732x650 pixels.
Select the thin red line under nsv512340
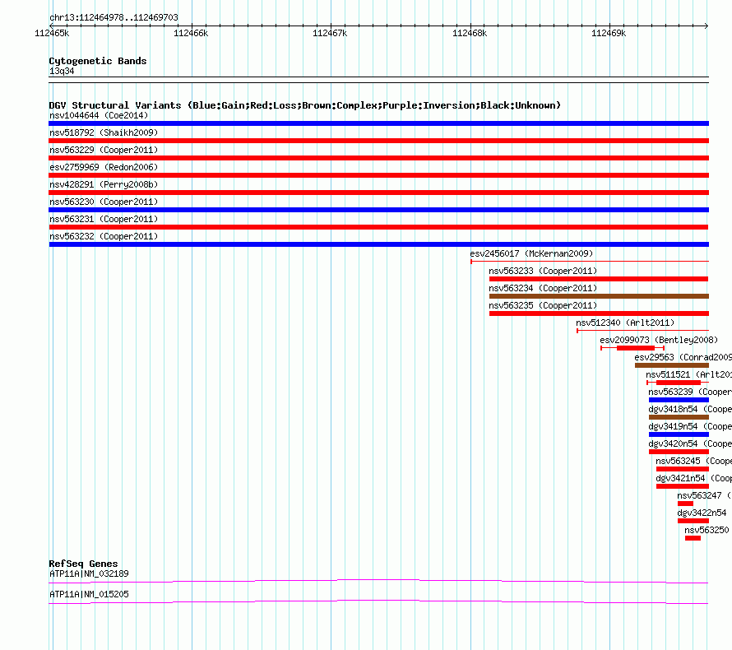(x=643, y=331)
